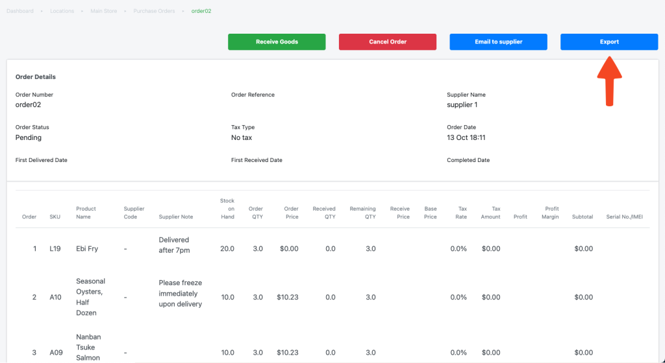Click the Stock on Hand column header

coord(227,209)
